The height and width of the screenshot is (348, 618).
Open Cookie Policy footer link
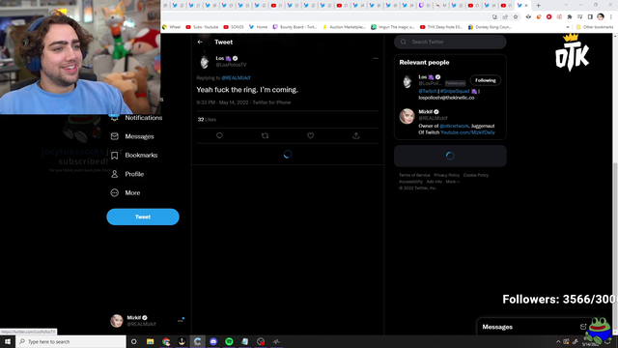476,175
